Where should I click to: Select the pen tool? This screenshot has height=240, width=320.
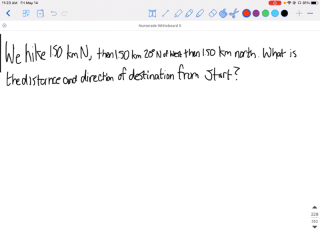coord(178,13)
